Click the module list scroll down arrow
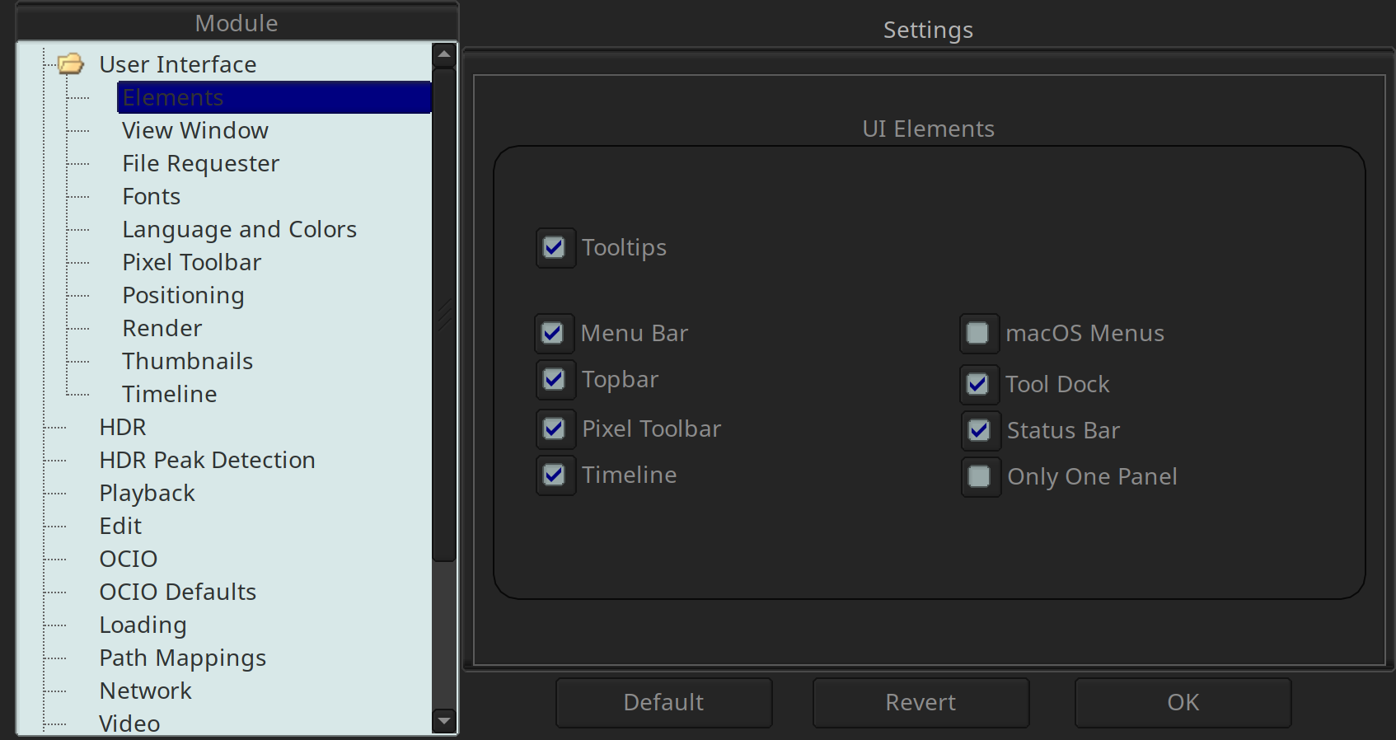This screenshot has width=1396, height=740. [444, 721]
